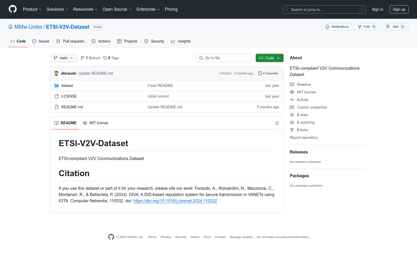The image size is (417, 261).
Task: Click Manage cookies in footer
Action: point(241,237)
